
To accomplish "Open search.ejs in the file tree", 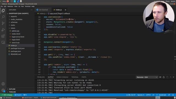I will tap(16, 43).
